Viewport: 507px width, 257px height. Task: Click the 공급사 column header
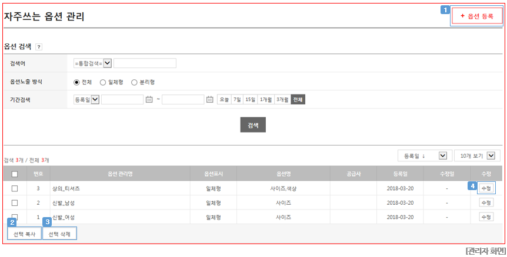pos(353,174)
